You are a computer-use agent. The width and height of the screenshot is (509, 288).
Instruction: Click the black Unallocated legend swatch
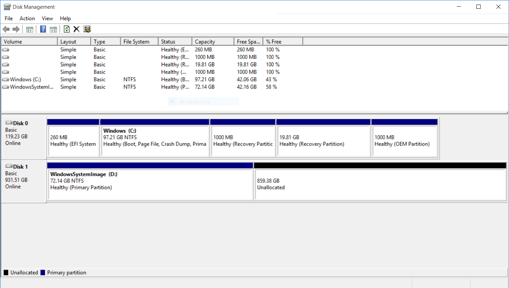click(6, 273)
